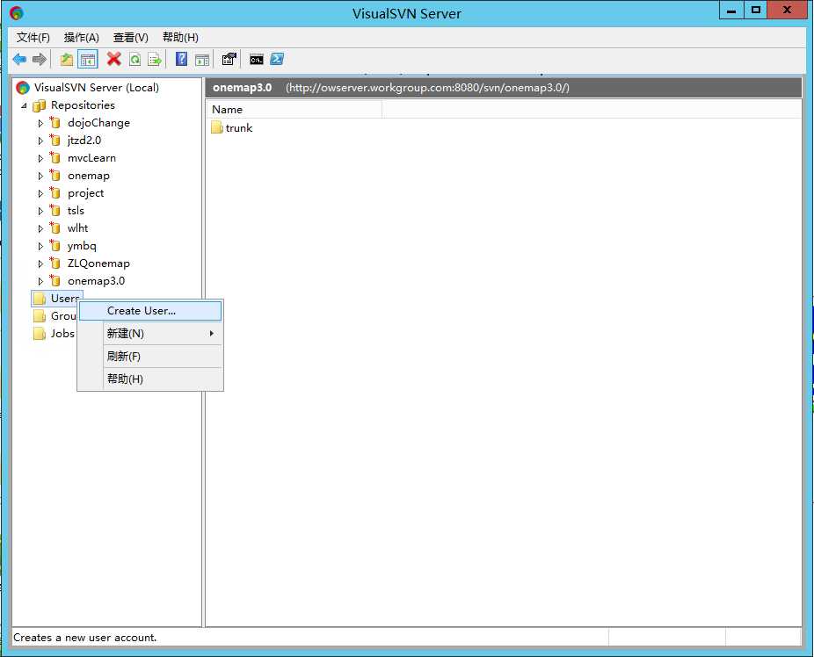Viewport: 814px width, 657px height.
Task: Expand the ZLQonemap repository node
Action: tap(40, 264)
